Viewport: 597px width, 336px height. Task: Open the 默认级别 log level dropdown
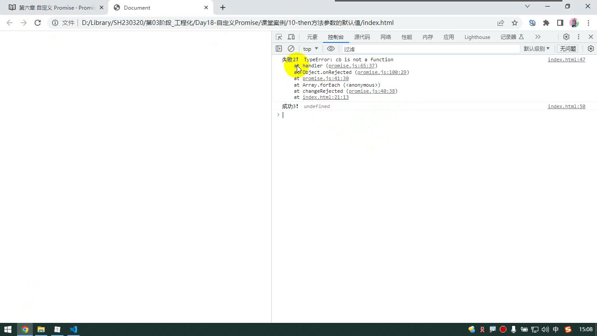537,49
